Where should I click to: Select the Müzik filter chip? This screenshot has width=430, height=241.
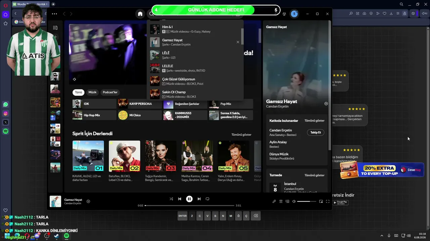[92, 92]
